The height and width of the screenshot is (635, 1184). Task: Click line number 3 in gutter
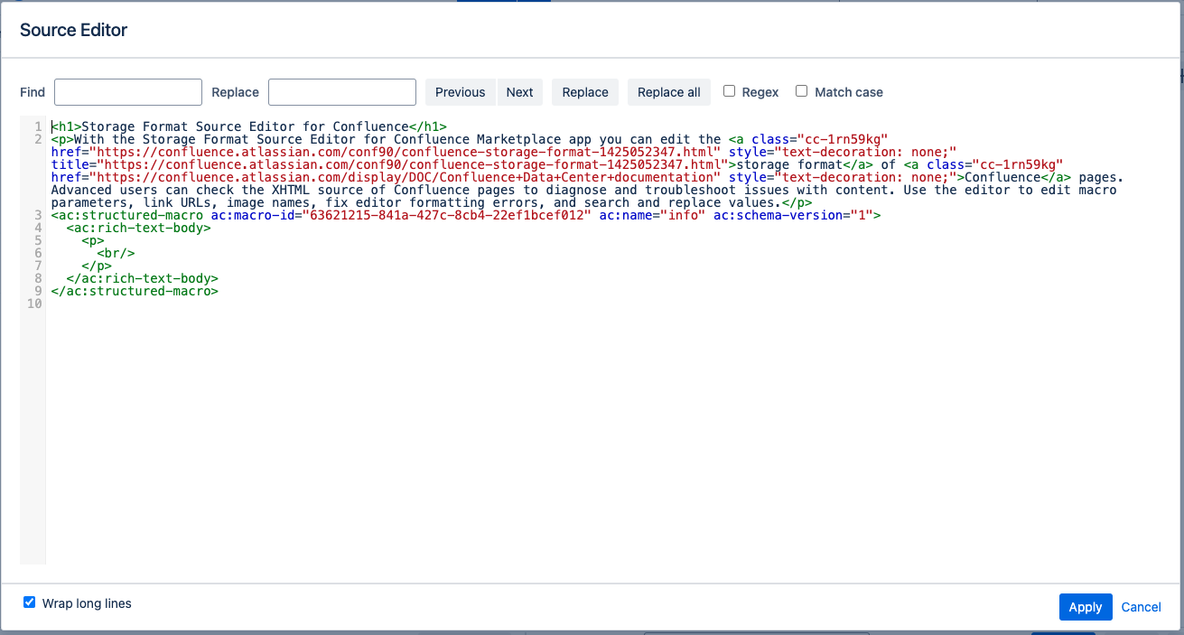pyautogui.click(x=38, y=215)
